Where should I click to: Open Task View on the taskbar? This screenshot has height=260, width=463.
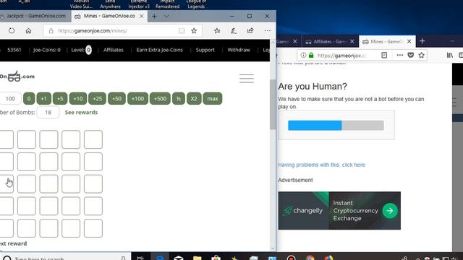click(x=140, y=257)
